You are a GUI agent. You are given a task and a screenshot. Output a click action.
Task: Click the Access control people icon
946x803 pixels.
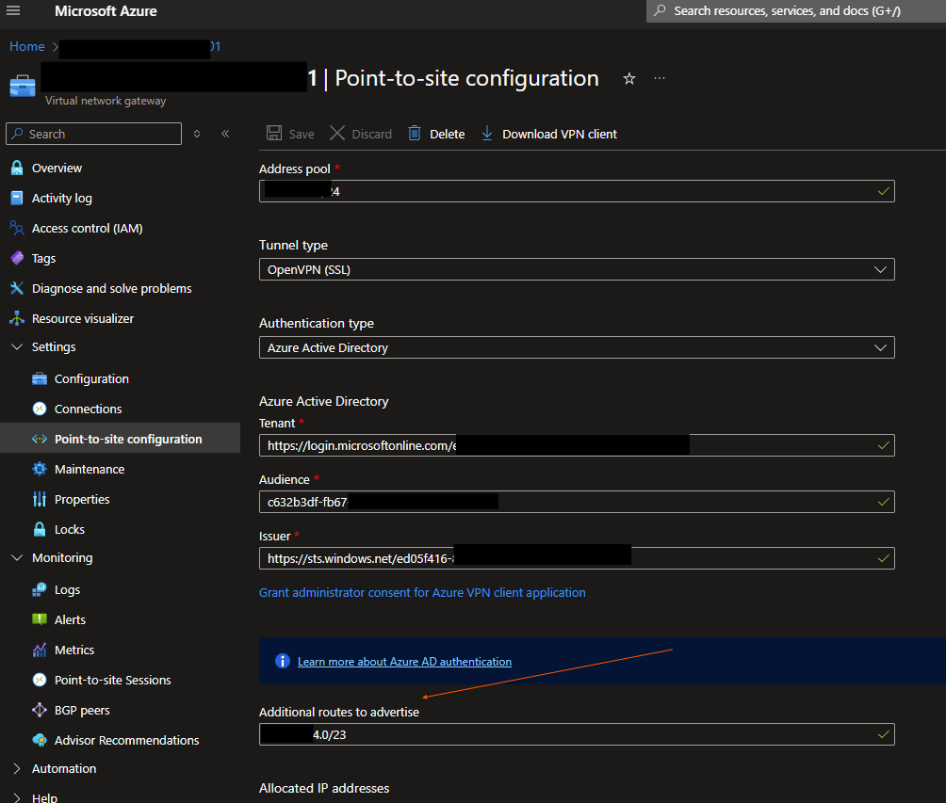tap(17, 228)
